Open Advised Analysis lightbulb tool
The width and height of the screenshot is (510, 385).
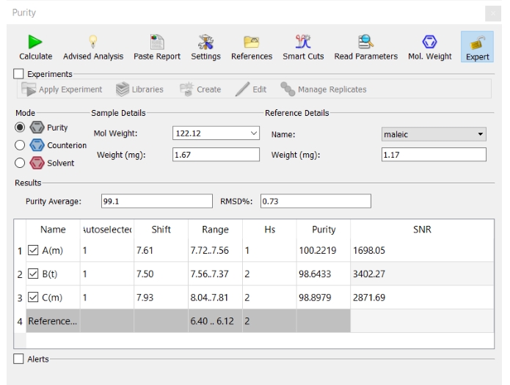tap(93, 42)
